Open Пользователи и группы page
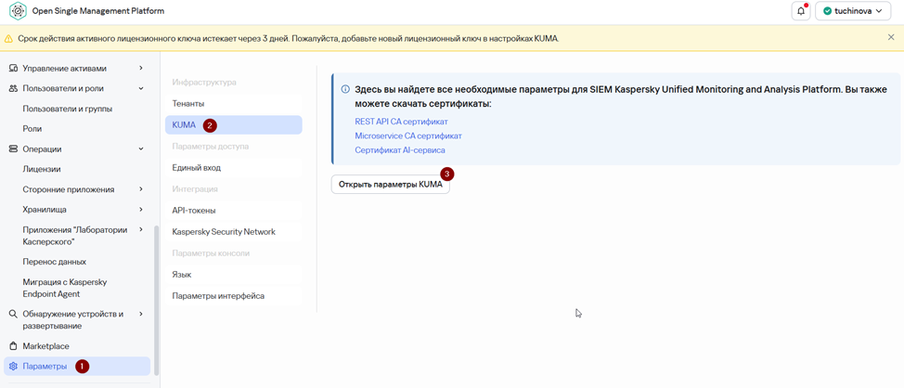This screenshot has height=388, width=904. tap(68, 109)
